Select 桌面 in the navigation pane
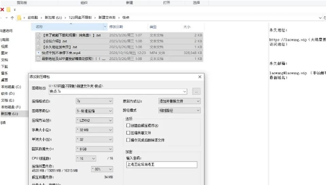Viewport: 326px width, 185px height. (4, 80)
